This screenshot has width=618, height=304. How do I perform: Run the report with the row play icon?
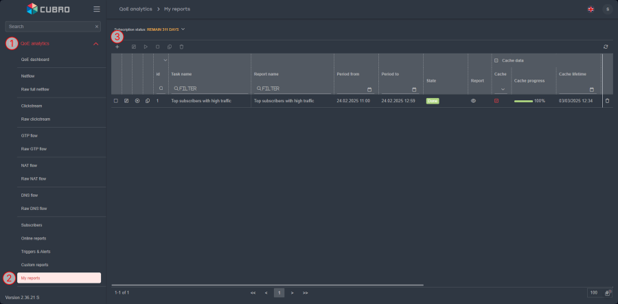coord(137,101)
